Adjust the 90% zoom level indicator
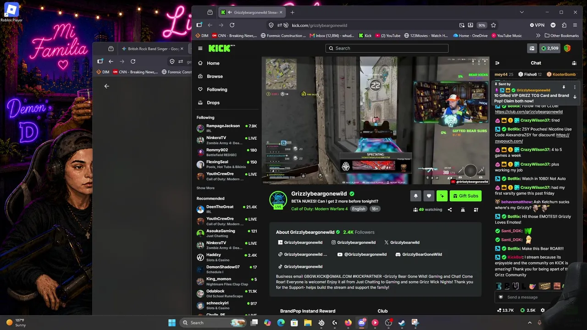This screenshot has height=330, width=587. [x=482, y=25]
